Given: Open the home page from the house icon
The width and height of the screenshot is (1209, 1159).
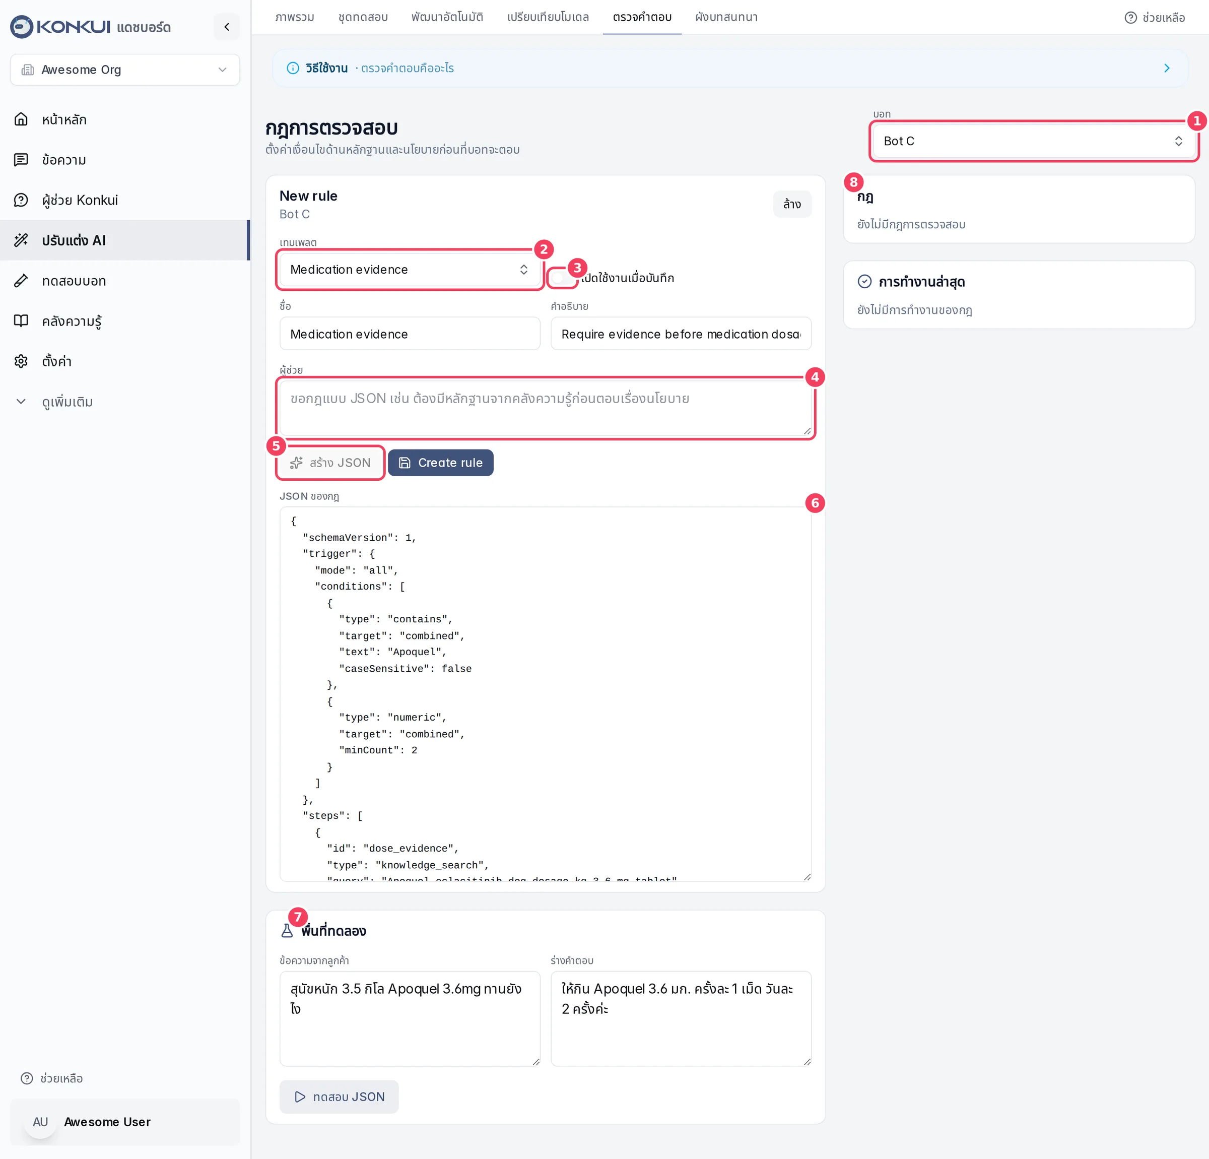Looking at the screenshot, I should [21, 119].
